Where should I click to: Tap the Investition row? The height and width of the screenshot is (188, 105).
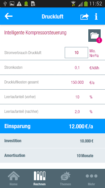(52, 141)
